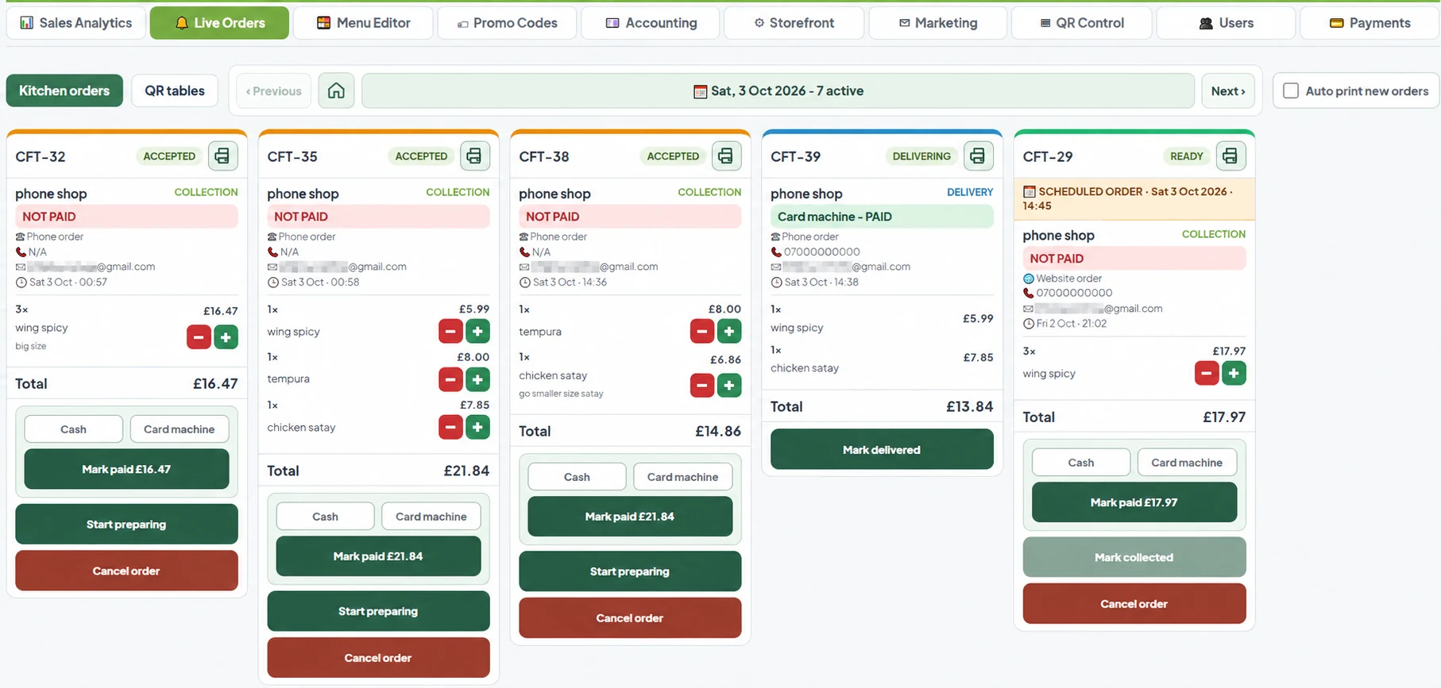The width and height of the screenshot is (1441, 688).
Task: Select Cash payment for CFT-32
Action: [x=73, y=429]
